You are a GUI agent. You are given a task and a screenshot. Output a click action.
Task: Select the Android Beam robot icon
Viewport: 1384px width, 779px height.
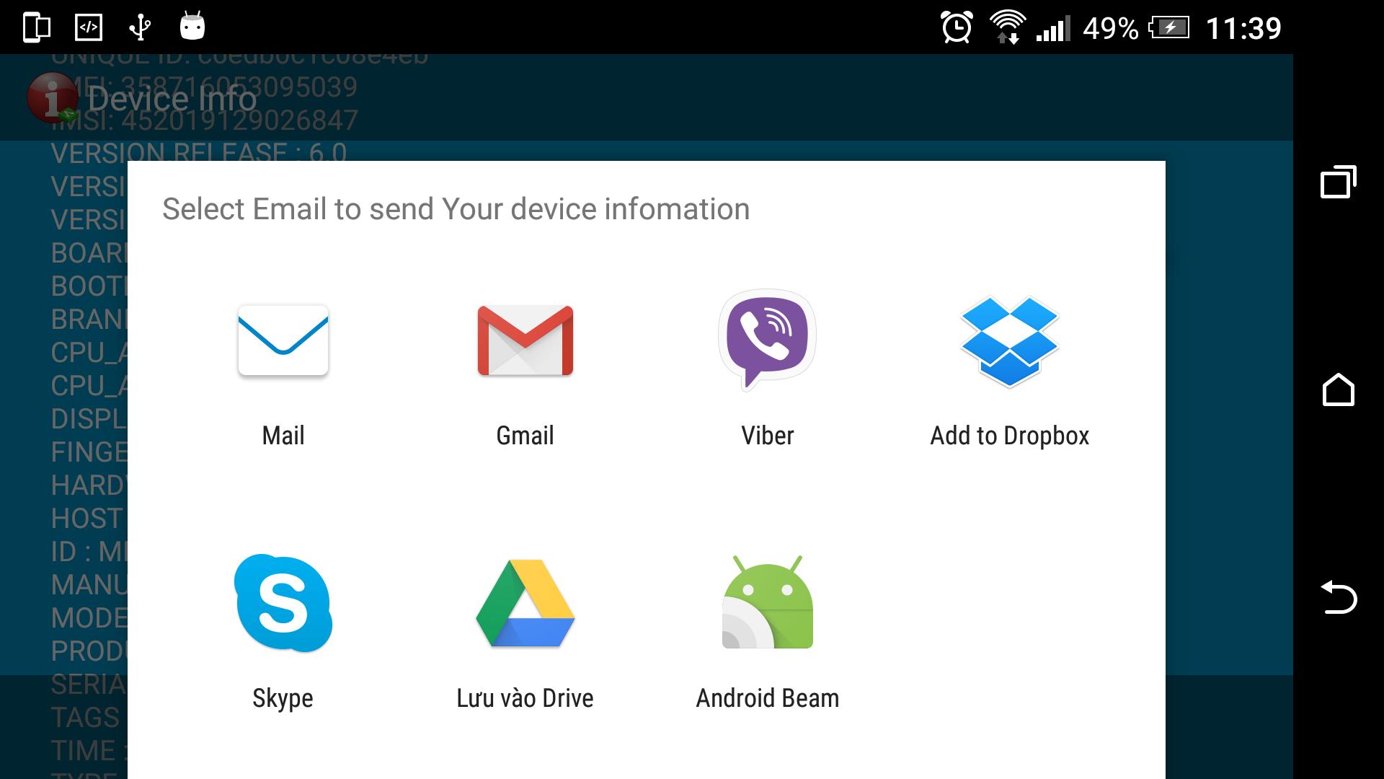click(x=767, y=602)
